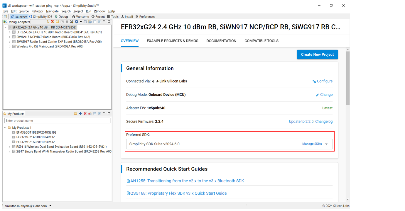Click the disconnect icon in Debug Adapters toolbar
Viewport: 405px width, 211px height.
pyautogui.click(x=53, y=22)
